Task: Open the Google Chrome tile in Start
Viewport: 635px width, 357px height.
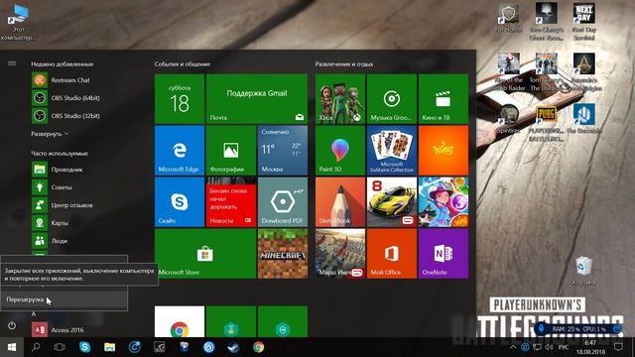Action: 180,321
